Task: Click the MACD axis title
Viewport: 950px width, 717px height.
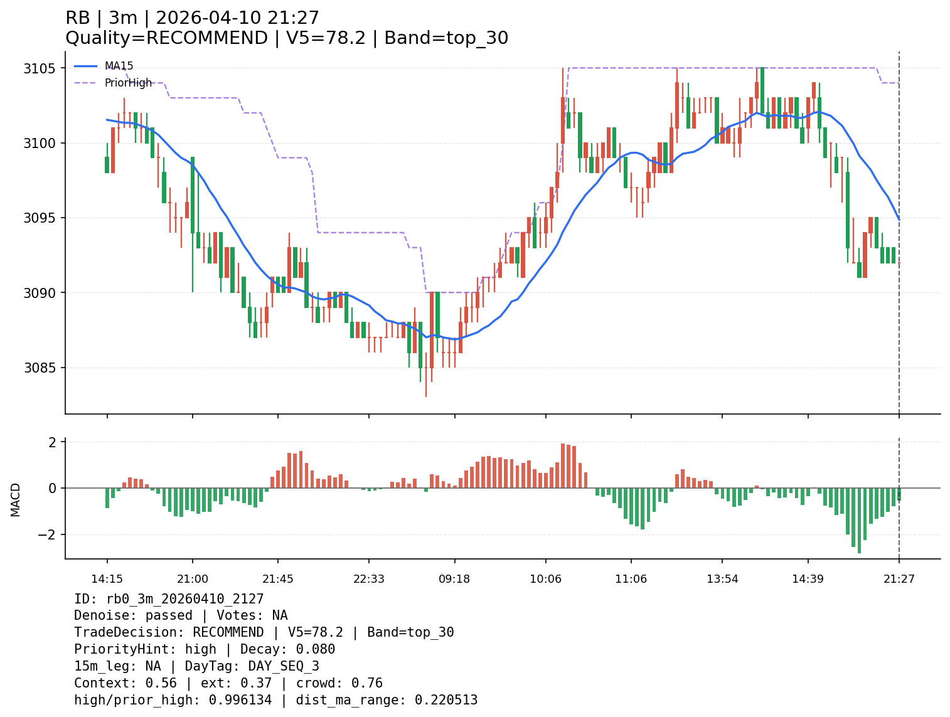Action: coord(16,499)
